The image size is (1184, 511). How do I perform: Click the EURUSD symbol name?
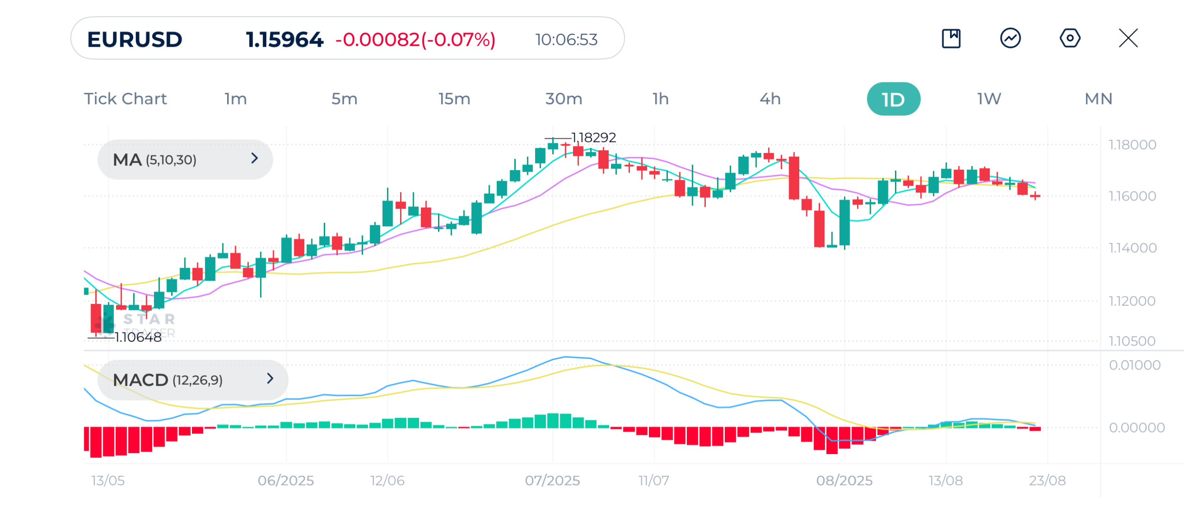(x=135, y=39)
